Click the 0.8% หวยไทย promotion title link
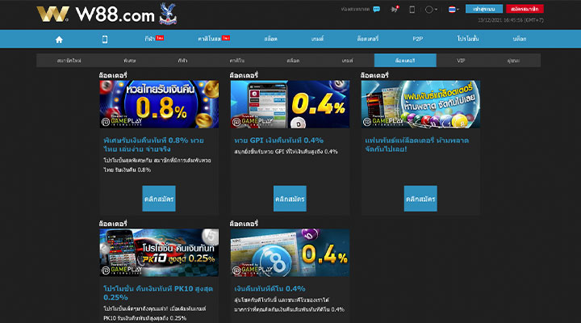Screen dimensions: 581x323 pyautogui.click(x=154, y=145)
